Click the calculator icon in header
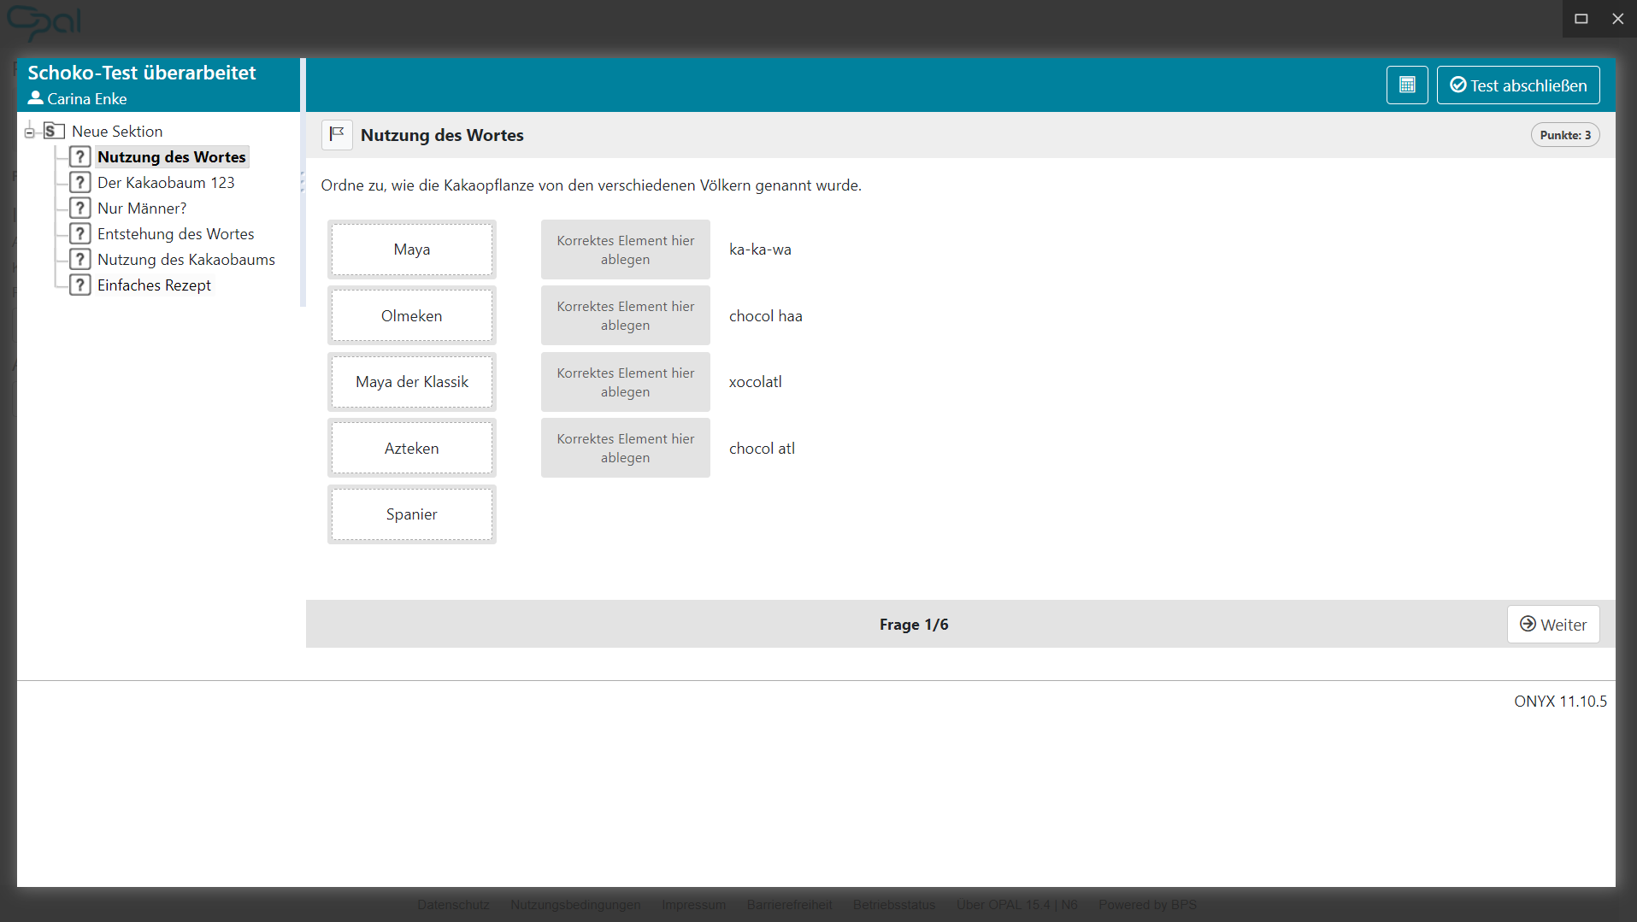1637x922 pixels. [x=1406, y=85]
